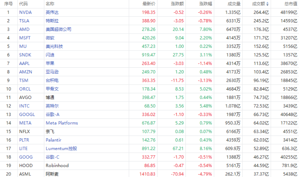This screenshot has height=177, width=299.
Task: Open the 特斯拉 stock name link
Action: click(52, 21)
